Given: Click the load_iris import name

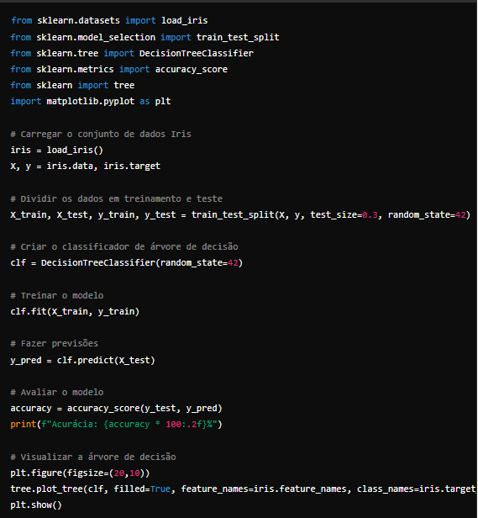Looking at the screenshot, I should [x=184, y=20].
